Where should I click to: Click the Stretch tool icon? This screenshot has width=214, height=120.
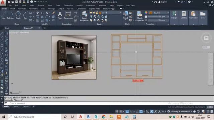pyautogui.click(x=37, y=20)
